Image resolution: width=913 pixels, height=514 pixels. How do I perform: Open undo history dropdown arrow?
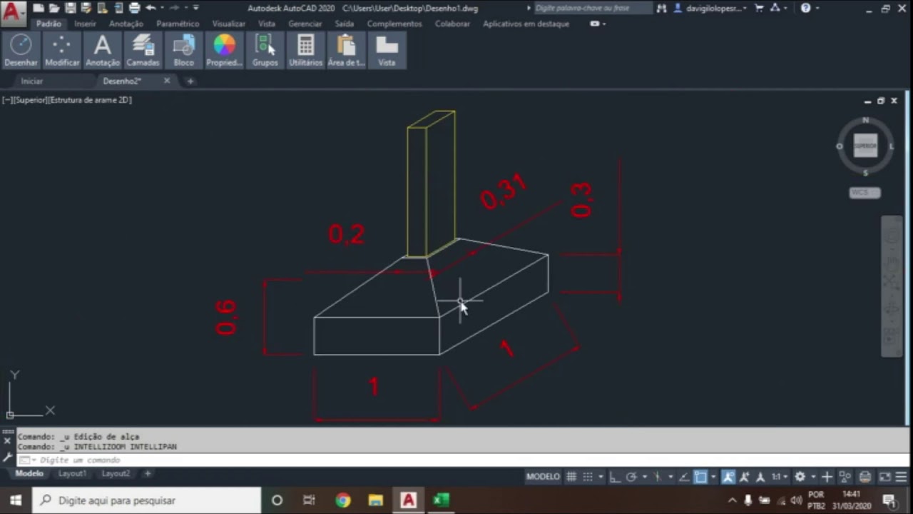click(161, 9)
